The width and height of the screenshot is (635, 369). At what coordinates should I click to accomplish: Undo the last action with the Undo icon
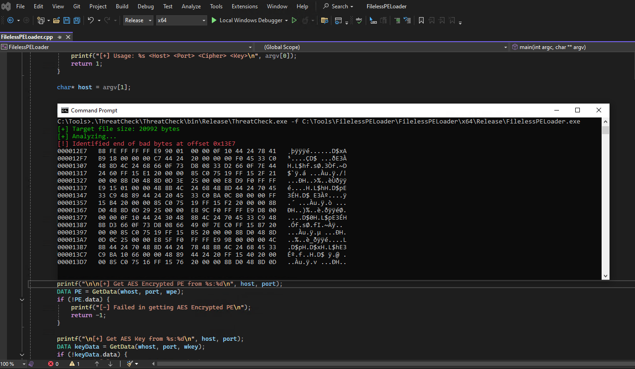91,20
